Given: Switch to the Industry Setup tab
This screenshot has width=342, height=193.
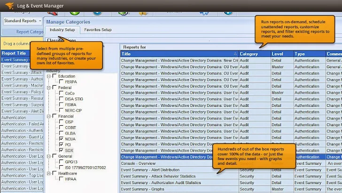Looking at the screenshot, I should point(62,30).
